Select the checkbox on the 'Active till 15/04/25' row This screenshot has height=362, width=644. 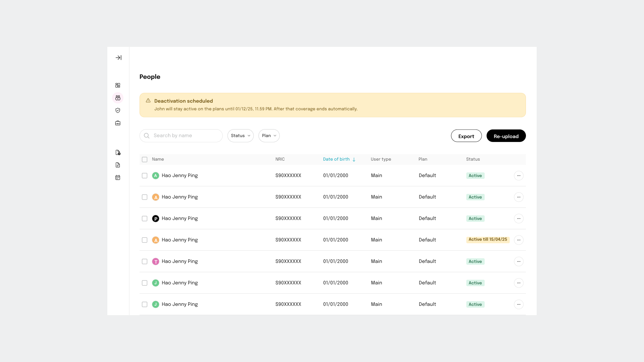[x=145, y=240]
